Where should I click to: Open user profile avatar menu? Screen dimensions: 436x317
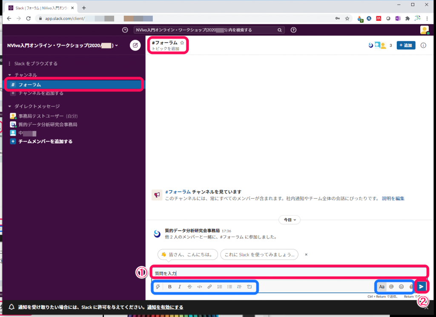(425, 30)
